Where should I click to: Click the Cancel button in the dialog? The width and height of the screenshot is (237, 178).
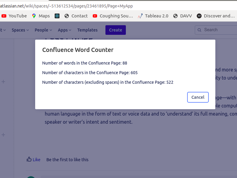(x=198, y=97)
